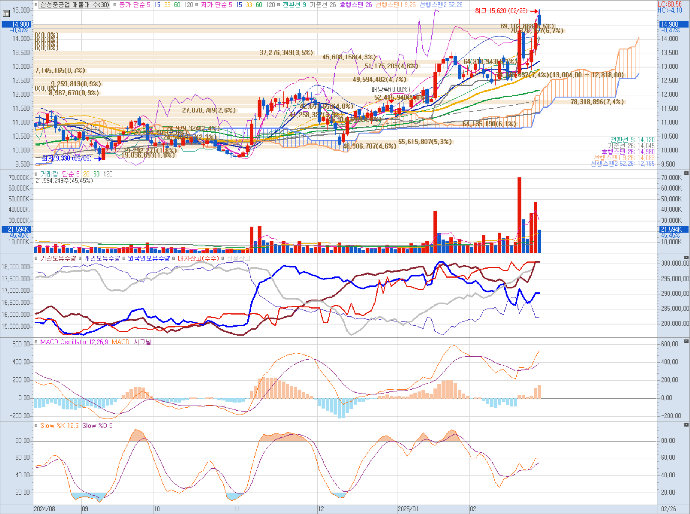
Task: Click the 시그널 signal line label
Action: (x=142, y=342)
